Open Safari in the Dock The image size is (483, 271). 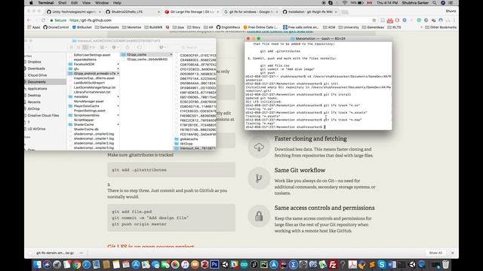[x=87, y=264]
